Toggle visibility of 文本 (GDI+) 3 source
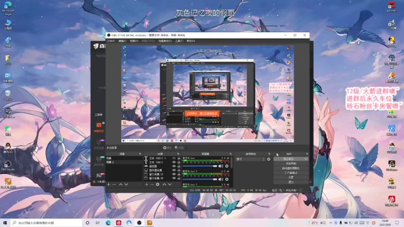Screen dimensions: 404x227 (x=174, y=158)
